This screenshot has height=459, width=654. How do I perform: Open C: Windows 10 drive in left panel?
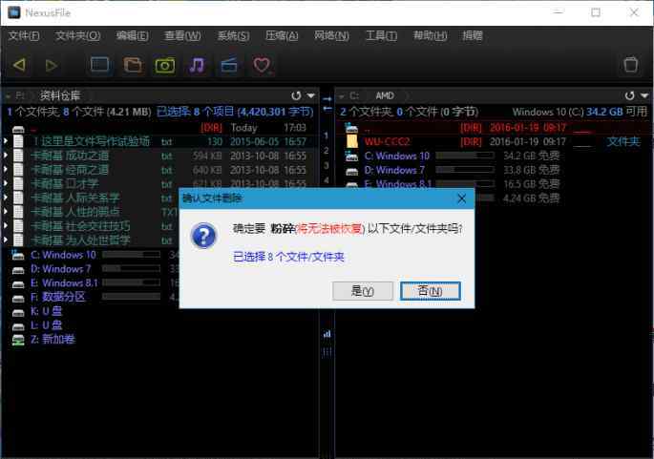click(x=63, y=255)
